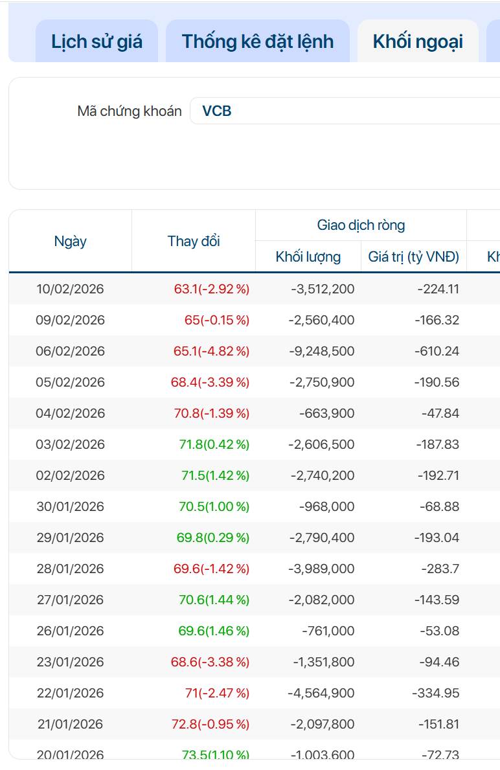Screen dimensions: 500x770
Task: Click the -143.59 net value cell
Action: pos(437,600)
